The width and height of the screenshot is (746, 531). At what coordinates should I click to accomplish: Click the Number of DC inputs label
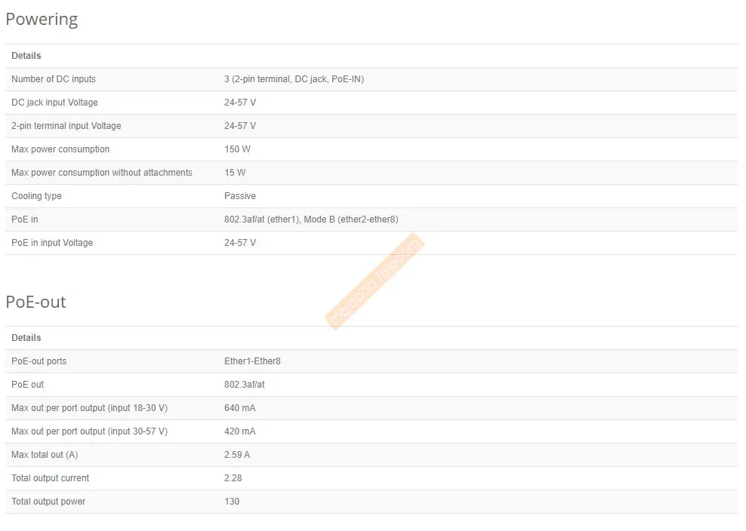(x=54, y=79)
